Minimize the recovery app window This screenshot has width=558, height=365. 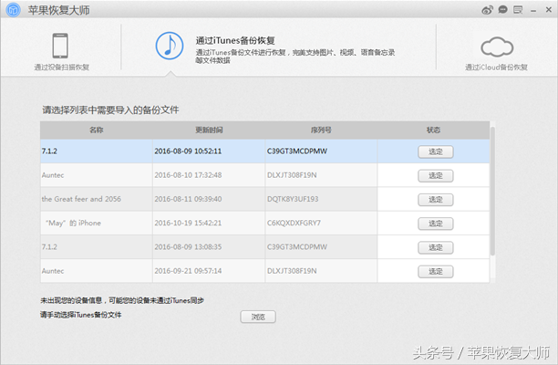point(533,11)
